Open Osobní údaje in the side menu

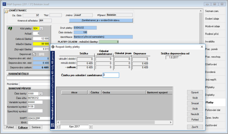[212, 19]
